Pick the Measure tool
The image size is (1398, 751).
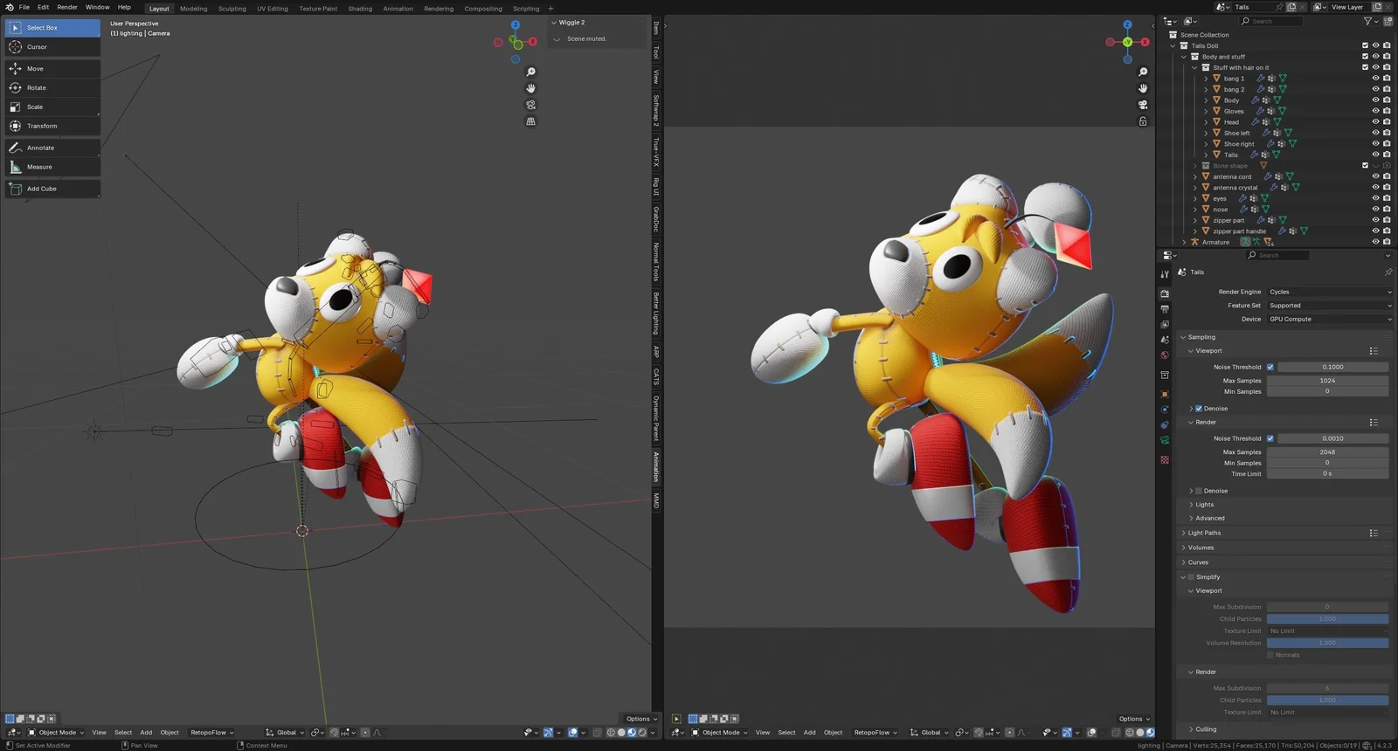52,168
